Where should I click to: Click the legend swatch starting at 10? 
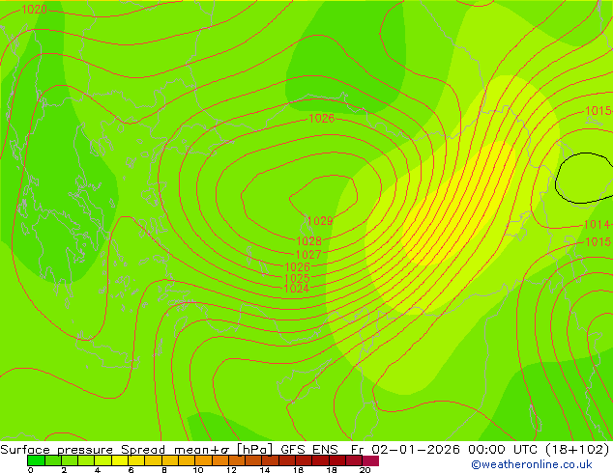203,460
